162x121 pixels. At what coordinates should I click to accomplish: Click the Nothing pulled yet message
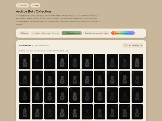44,51
